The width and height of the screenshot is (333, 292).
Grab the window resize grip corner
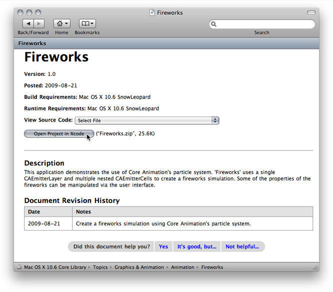(315, 268)
